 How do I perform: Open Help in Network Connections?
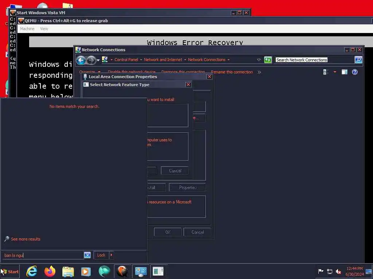(x=355, y=72)
